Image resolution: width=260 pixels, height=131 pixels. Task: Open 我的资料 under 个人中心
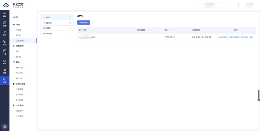point(19,111)
